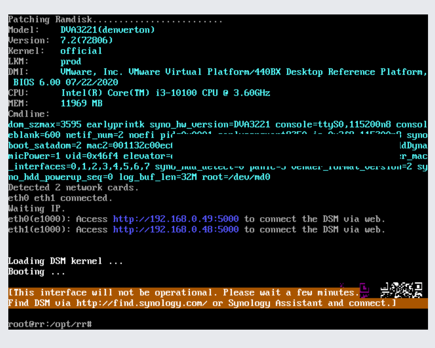Click the "CPU:" label
435x348 pixels.
18,93
